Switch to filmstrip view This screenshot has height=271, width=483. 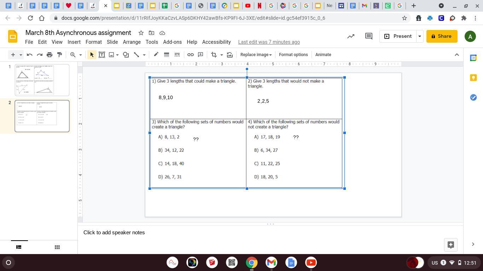[x=19, y=247]
